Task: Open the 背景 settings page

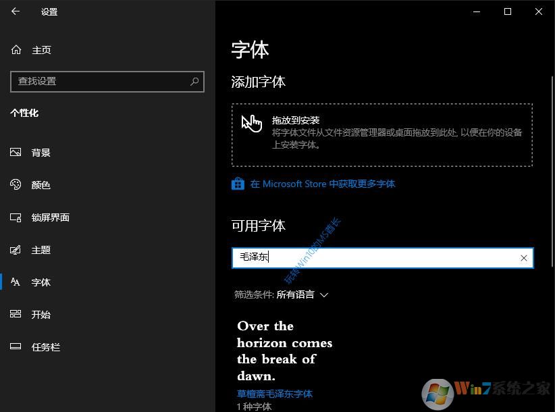Action: pos(41,153)
